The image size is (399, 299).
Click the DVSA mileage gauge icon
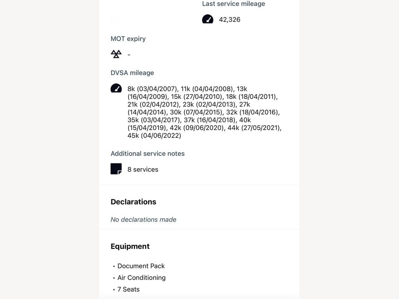[x=116, y=88]
